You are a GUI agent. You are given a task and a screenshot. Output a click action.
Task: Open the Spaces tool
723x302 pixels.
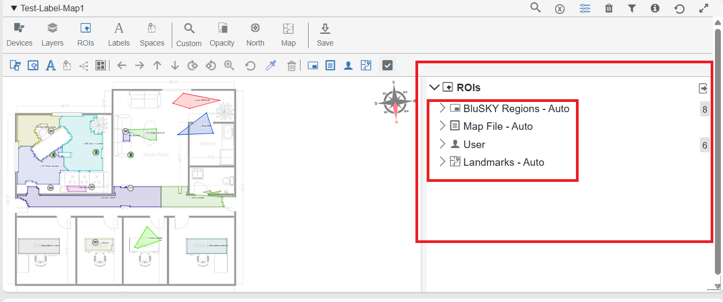[152, 35]
